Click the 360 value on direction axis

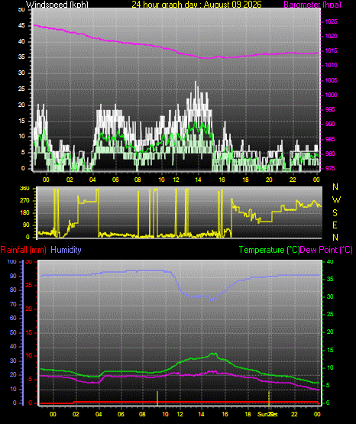tap(25, 189)
